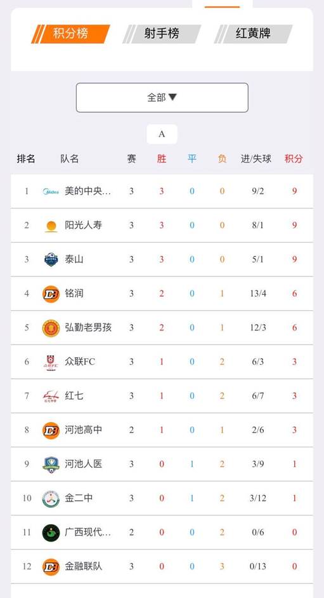Click the 进/失球 column header
This screenshot has width=324, height=598.
(x=256, y=159)
